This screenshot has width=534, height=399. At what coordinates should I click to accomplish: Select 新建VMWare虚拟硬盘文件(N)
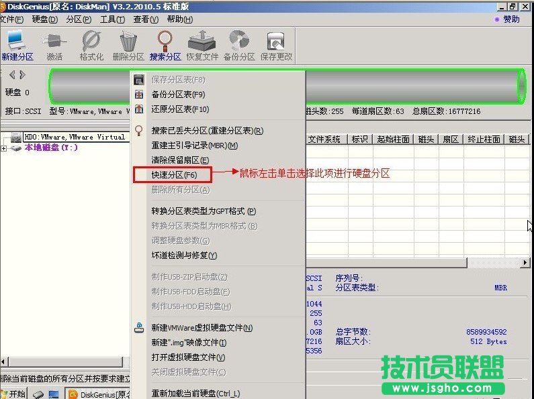point(202,328)
